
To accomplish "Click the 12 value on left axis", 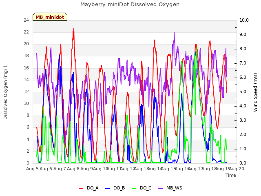I will 26,91.
